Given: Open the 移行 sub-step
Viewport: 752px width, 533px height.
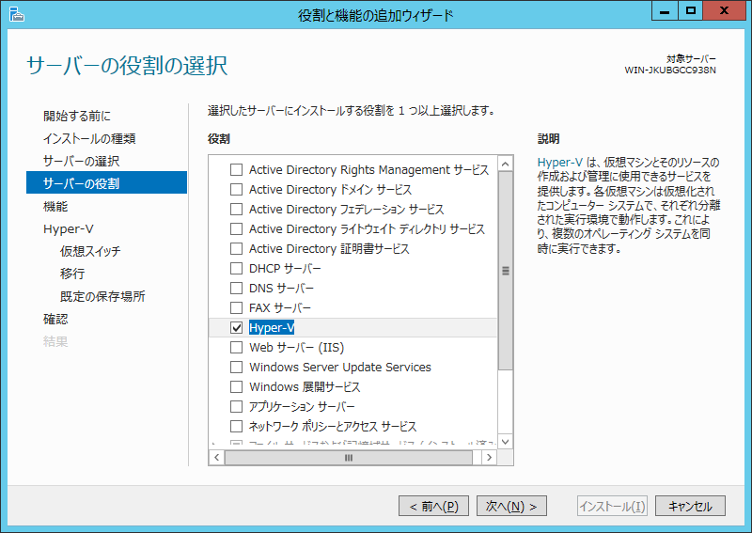Looking at the screenshot, I should (x=72, y=274).
